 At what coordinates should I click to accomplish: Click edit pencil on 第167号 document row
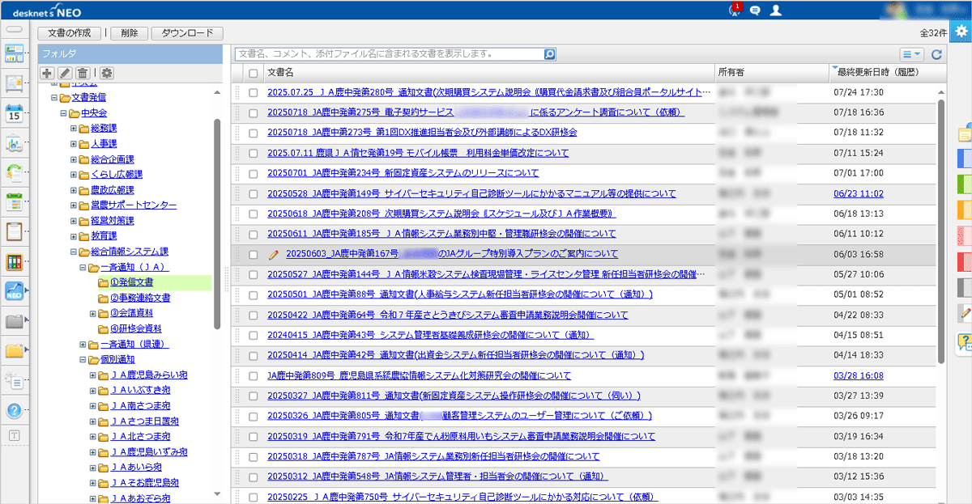273,254
